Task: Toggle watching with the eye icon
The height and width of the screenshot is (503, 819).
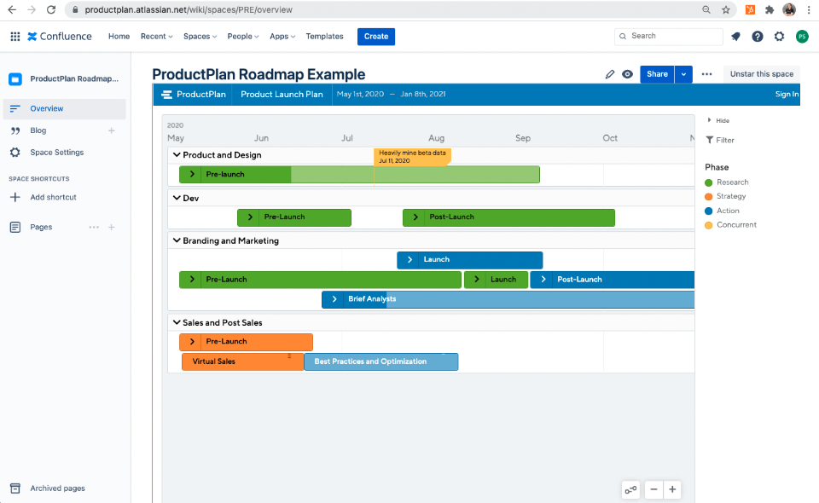Action: (x=627, y=74)
